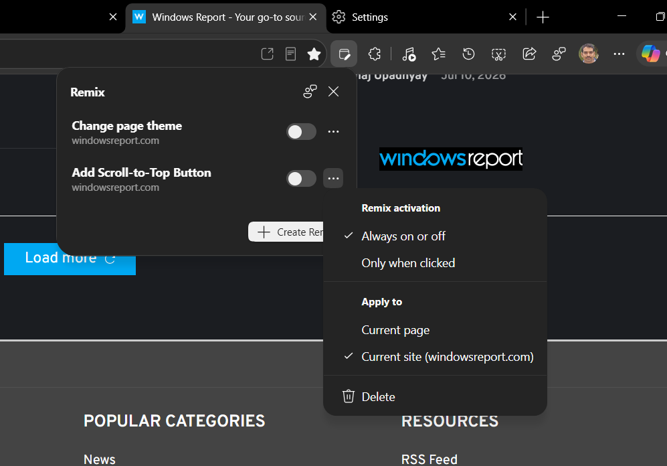Open a new tab with plus button
The width and height of the screenshot is (667, 466).
coord(543,17)
